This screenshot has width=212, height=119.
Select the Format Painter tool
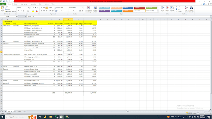point(11,12)
